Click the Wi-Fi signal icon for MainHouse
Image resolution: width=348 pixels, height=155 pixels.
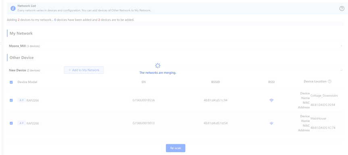pyautogui.click(x=271, y=123)
